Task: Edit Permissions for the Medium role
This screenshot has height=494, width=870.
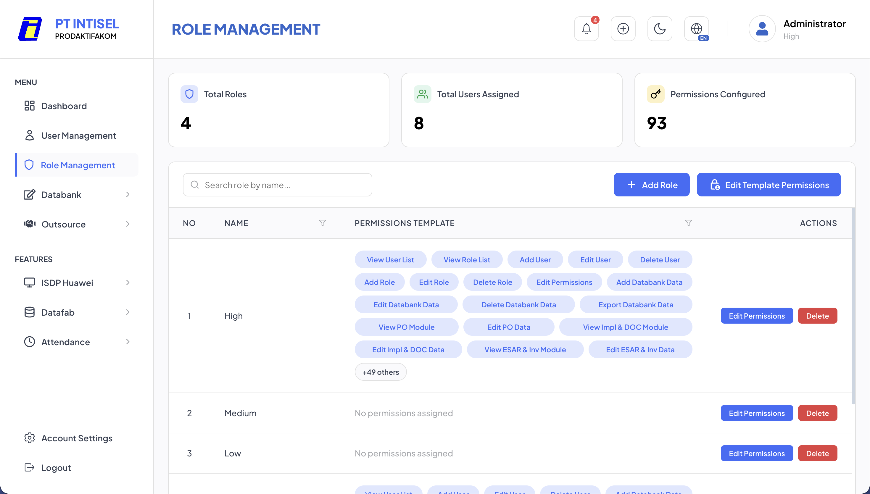Action: click(x=757, y=413)
